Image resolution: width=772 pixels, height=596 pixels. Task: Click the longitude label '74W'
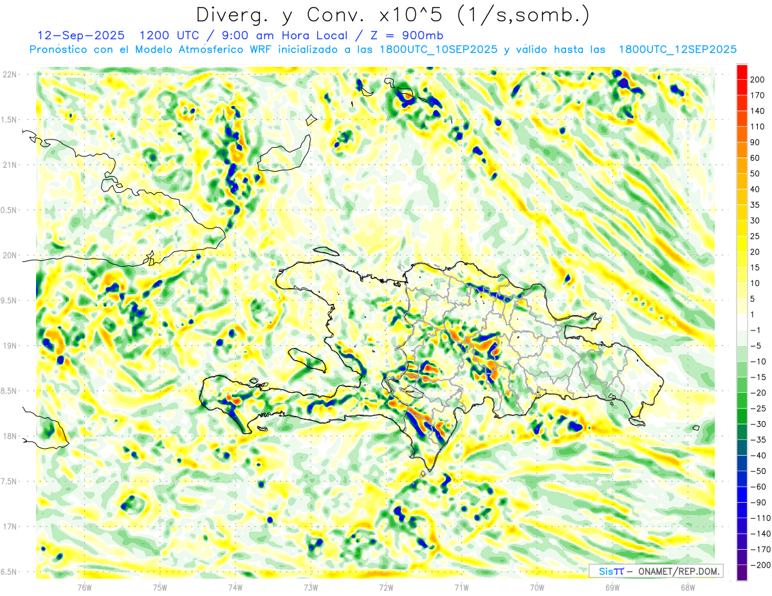point(235,588)
